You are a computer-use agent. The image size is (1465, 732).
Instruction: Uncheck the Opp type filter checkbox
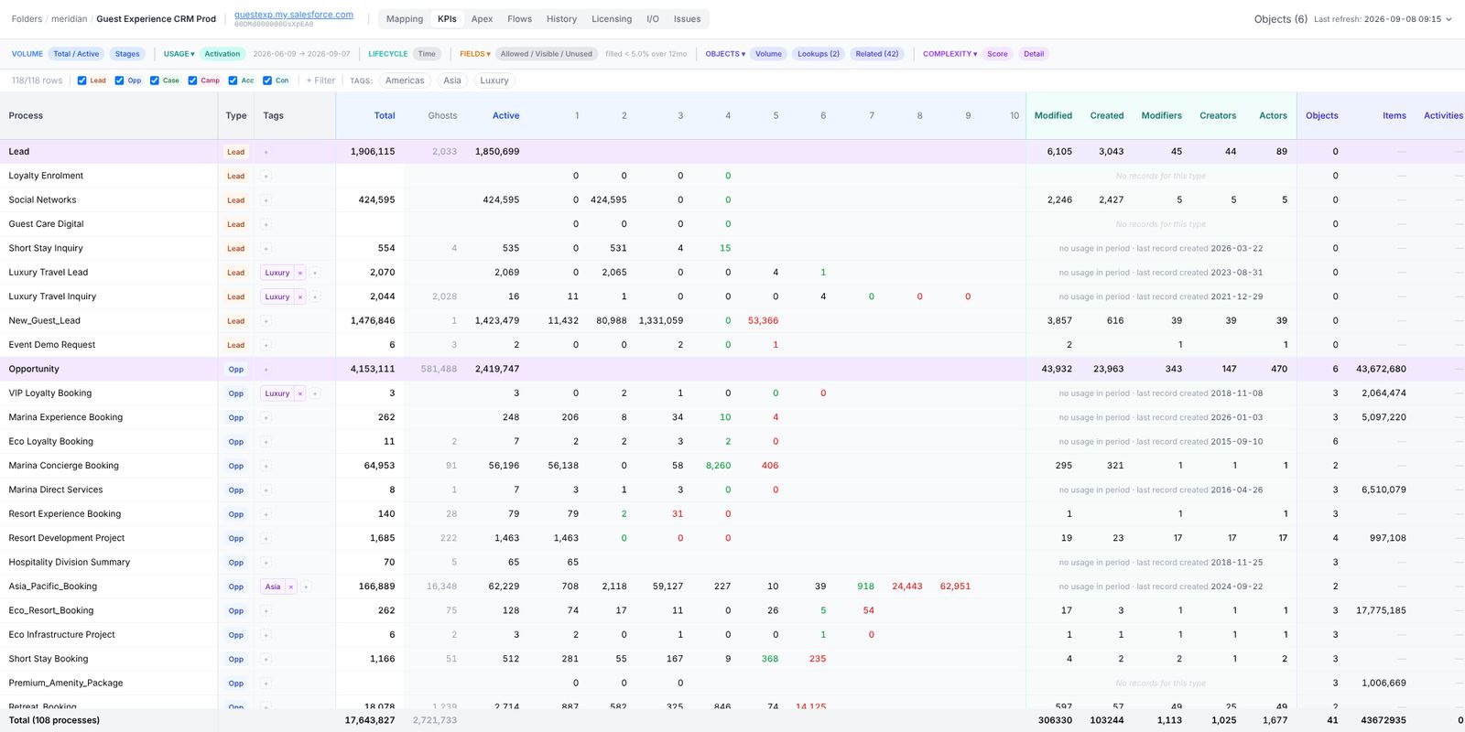pyautogui.click(x=119, y=81)
